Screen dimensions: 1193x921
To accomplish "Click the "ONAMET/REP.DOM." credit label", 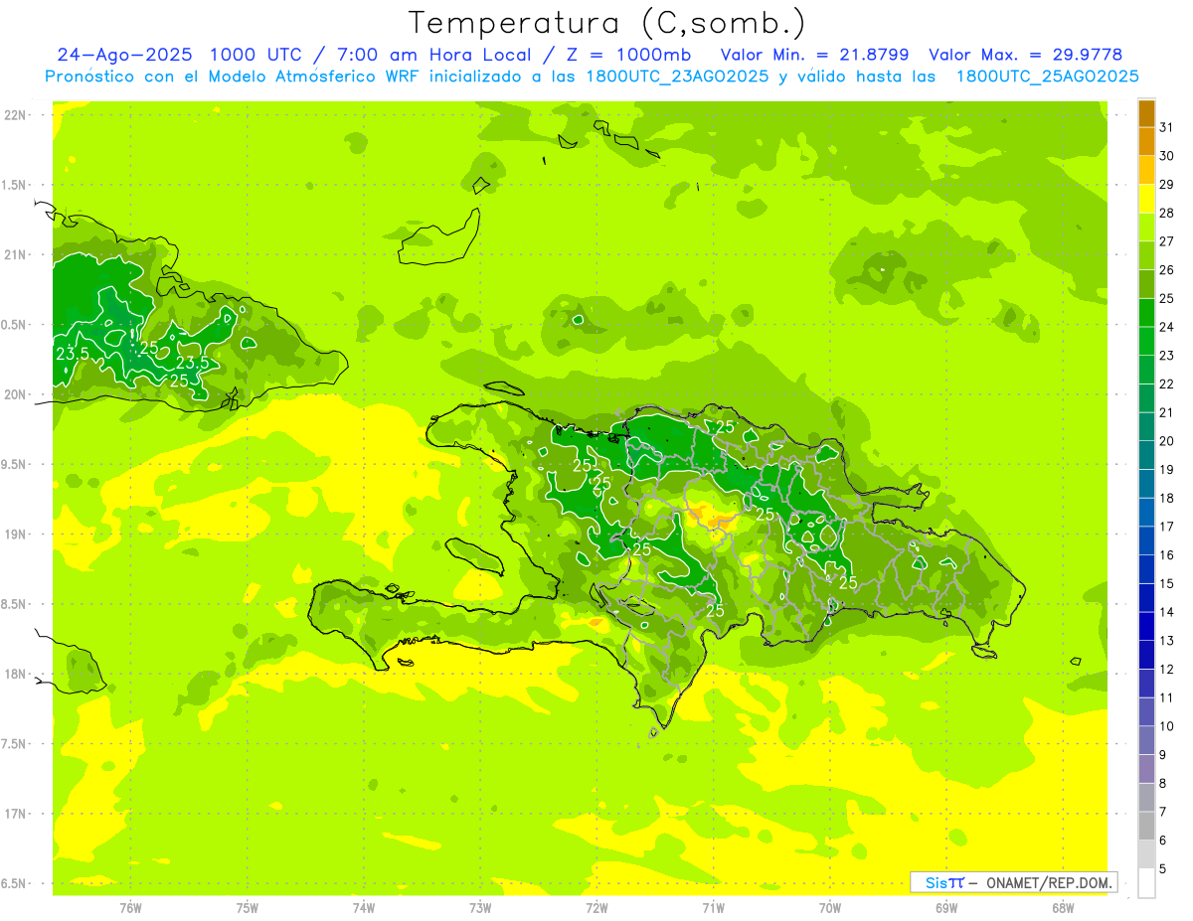I will (1051, 882).
